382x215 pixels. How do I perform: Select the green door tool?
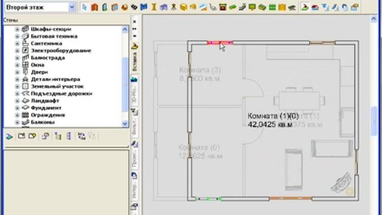[x=104, y=7]
